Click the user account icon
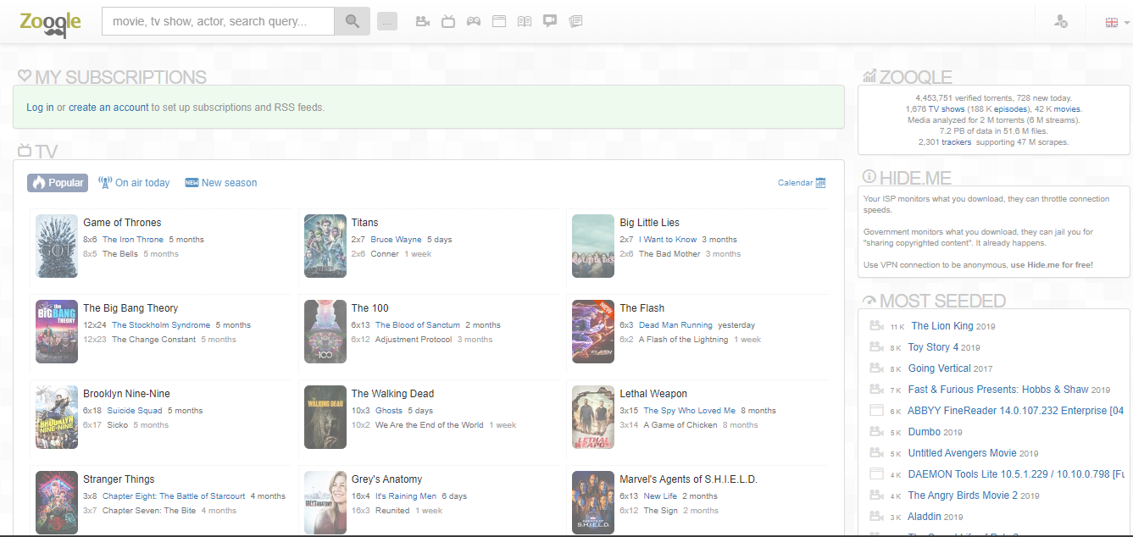 [x=1060, y=22]
